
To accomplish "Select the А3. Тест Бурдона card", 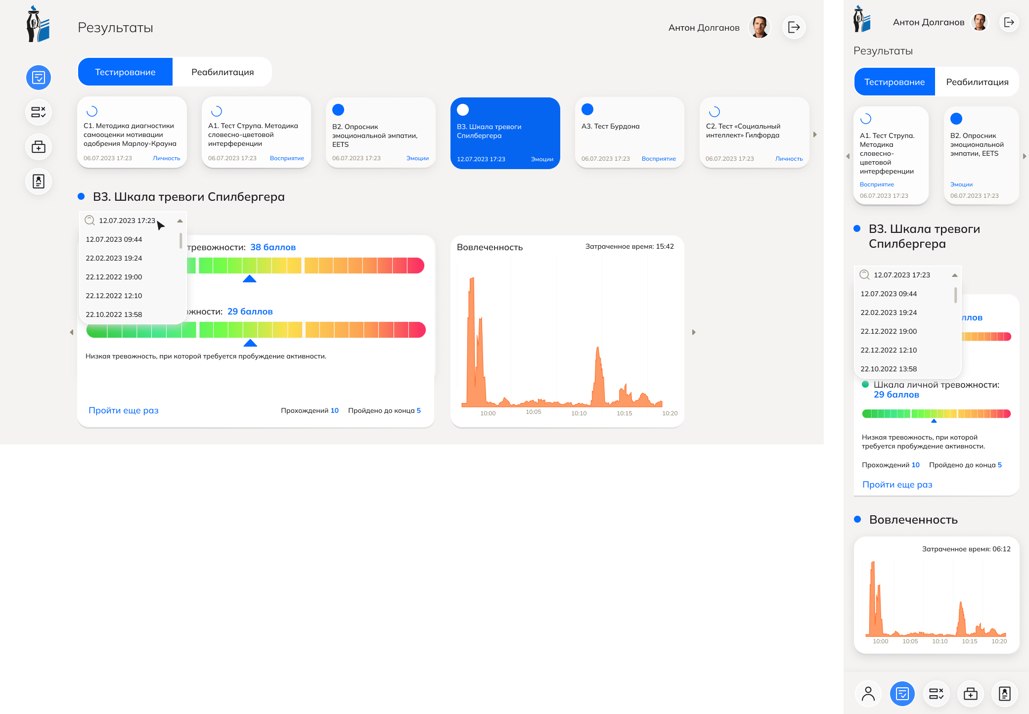I will pyautogui.click(x=629, y=133).
